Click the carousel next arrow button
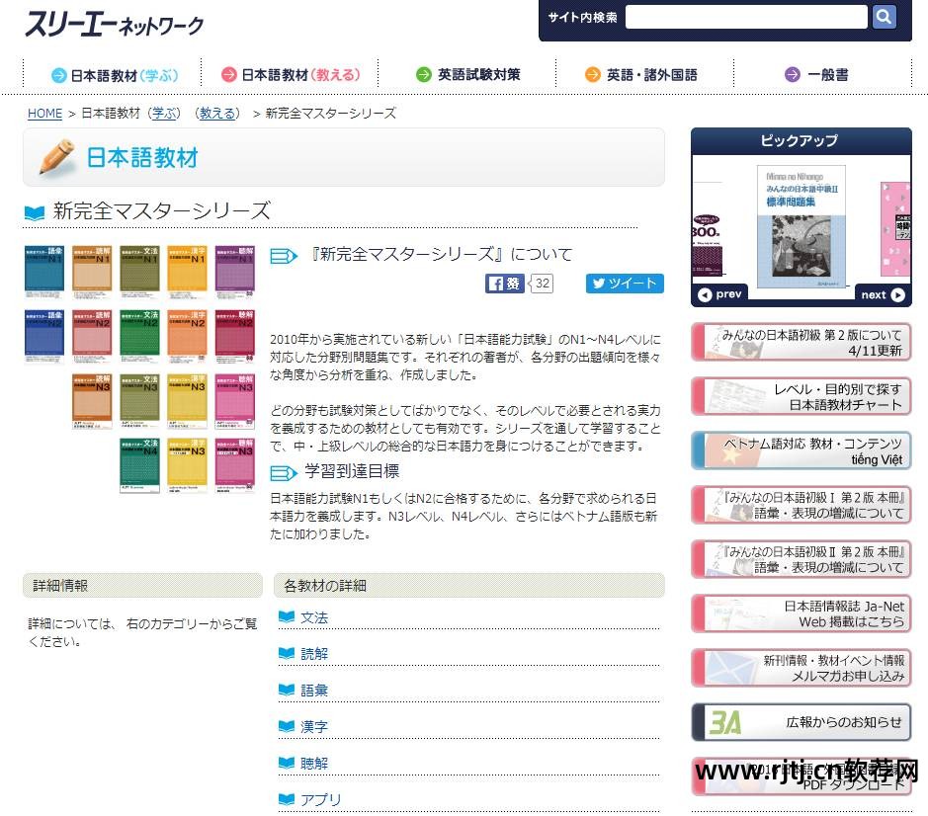928x816 pixels. [x=883, y=294]
